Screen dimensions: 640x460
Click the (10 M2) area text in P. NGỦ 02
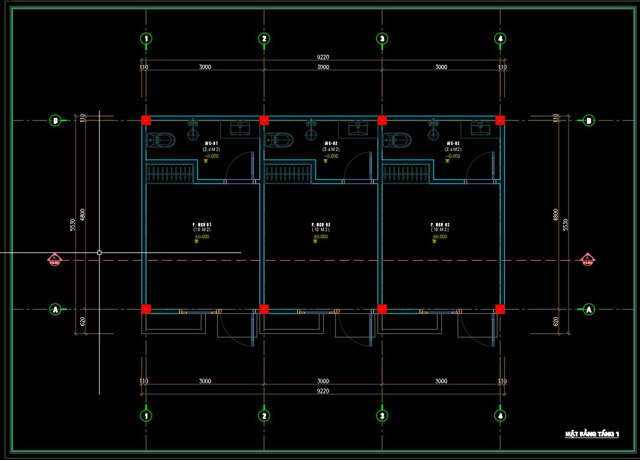coord(321,230)
